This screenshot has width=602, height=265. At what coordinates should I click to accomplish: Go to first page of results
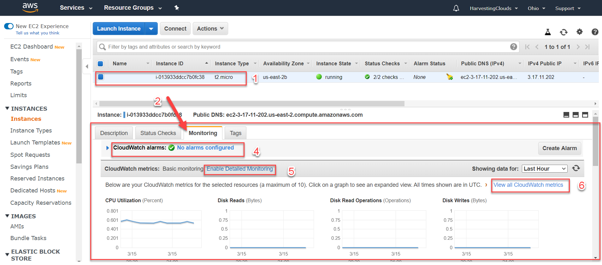click(x=527, y=47)
